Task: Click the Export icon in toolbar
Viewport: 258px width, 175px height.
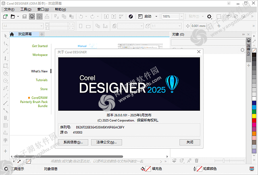Action: (x=114, y=16)
